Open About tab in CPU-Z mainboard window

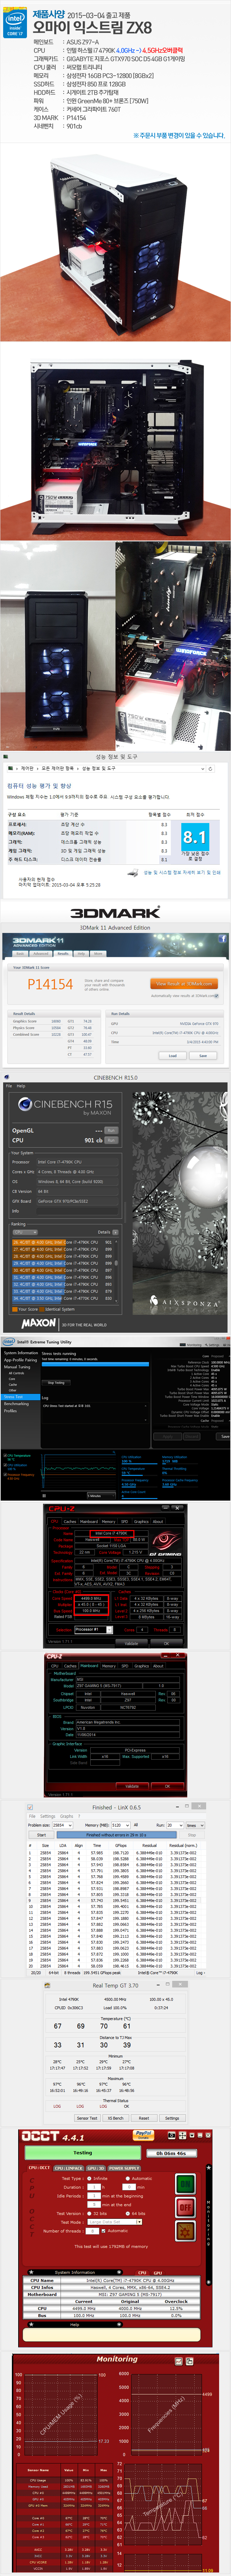pos(158,1666)
